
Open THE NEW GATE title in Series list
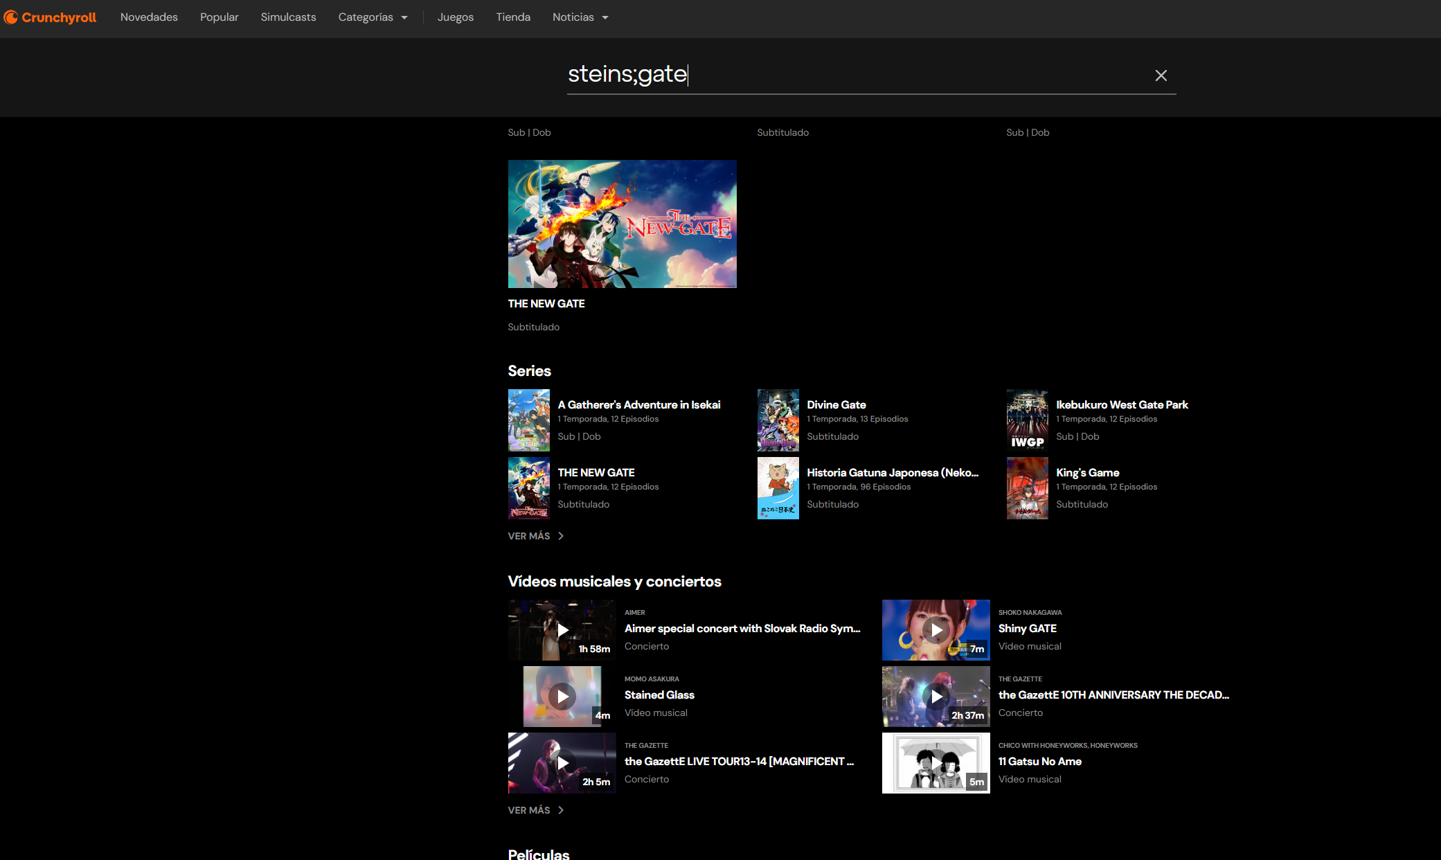pyautogui.click(x=596, y=473)
